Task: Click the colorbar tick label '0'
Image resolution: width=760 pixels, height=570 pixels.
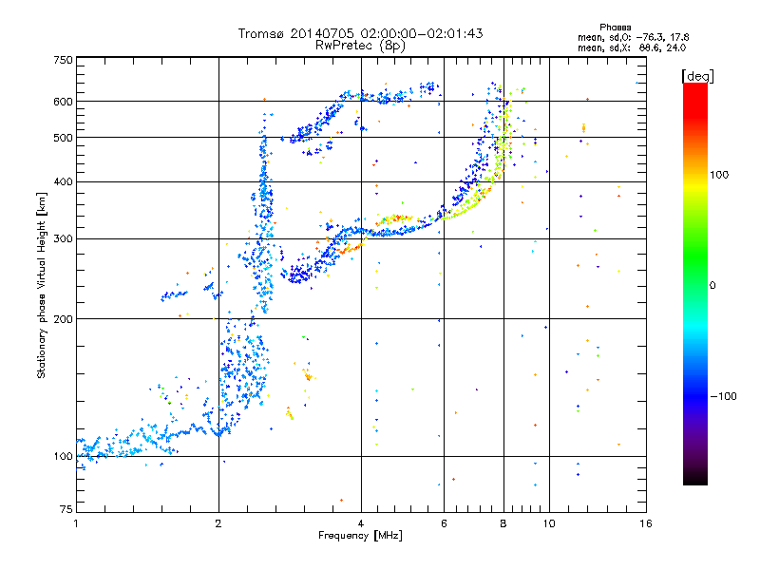Action: (x=712, y=286)
